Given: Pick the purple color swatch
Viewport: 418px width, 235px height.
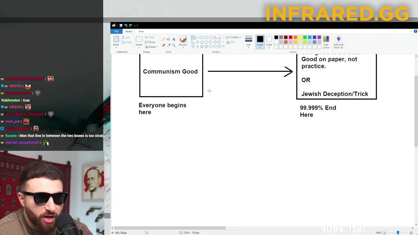Looking at the screenshot, I should (319, 37).
